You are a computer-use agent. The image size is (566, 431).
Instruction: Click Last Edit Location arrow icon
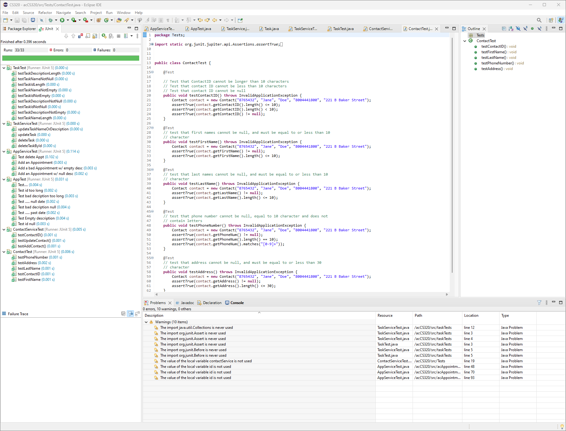(200, 20)
